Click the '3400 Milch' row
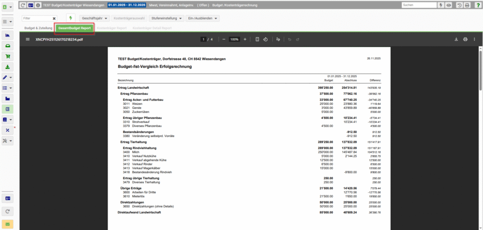483x230 pixels. click(x=249, y=152)
